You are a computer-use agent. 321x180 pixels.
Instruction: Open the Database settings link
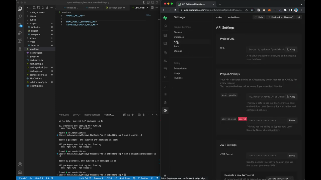tap(179, 37)
